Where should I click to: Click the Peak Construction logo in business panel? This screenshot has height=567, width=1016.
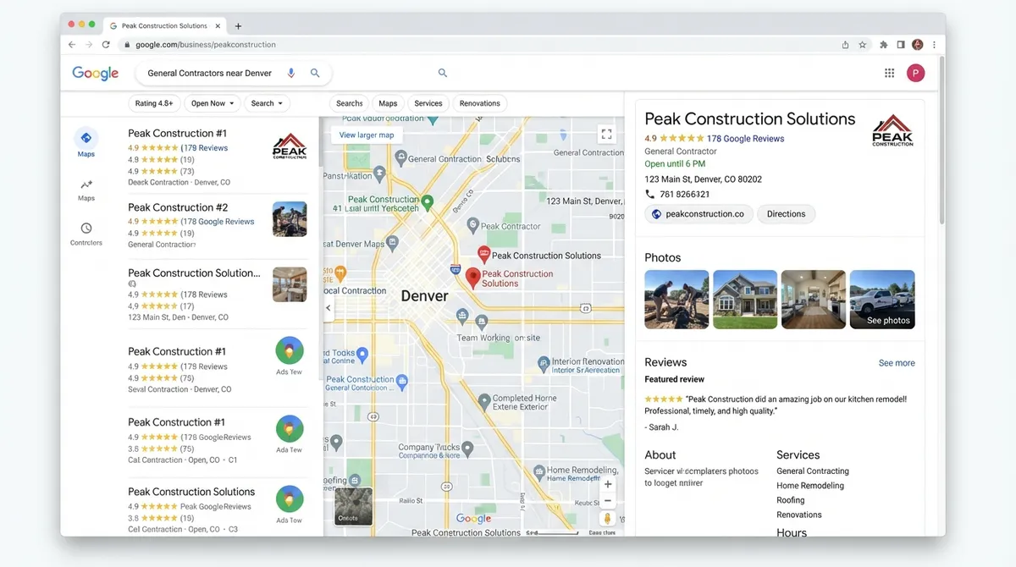[x=893, y=130]
